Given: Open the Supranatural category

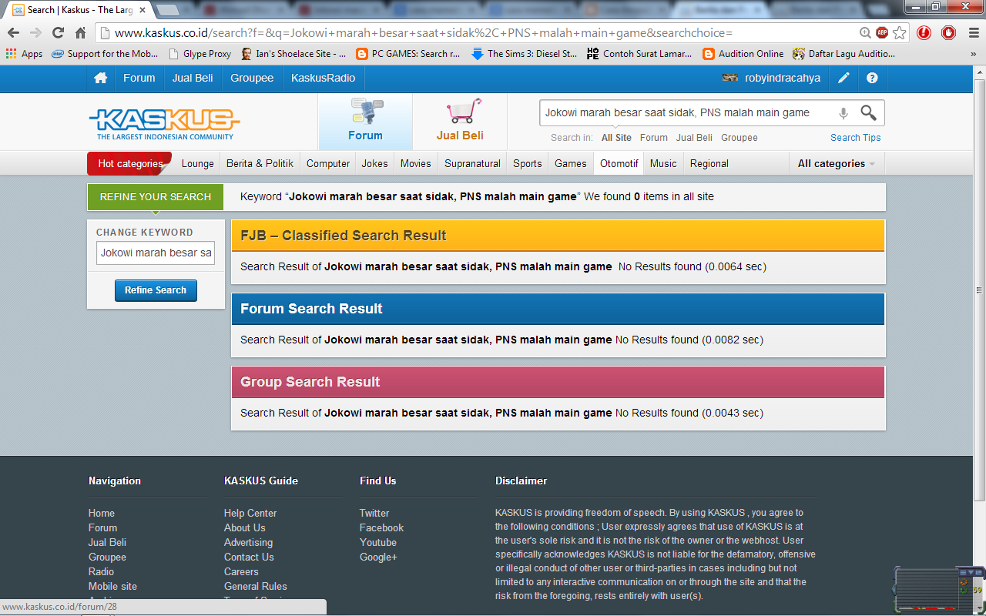Looking at the screenshot, I should 473,163.
